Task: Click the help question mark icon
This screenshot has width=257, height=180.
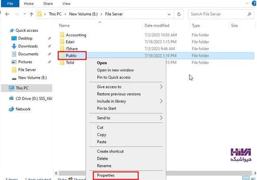Action: pos(254,4)
